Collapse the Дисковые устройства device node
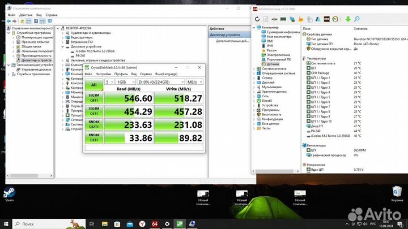 point(63,47)
